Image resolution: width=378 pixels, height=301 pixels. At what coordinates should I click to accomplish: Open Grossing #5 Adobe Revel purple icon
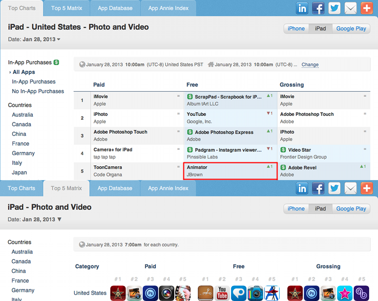361,293
